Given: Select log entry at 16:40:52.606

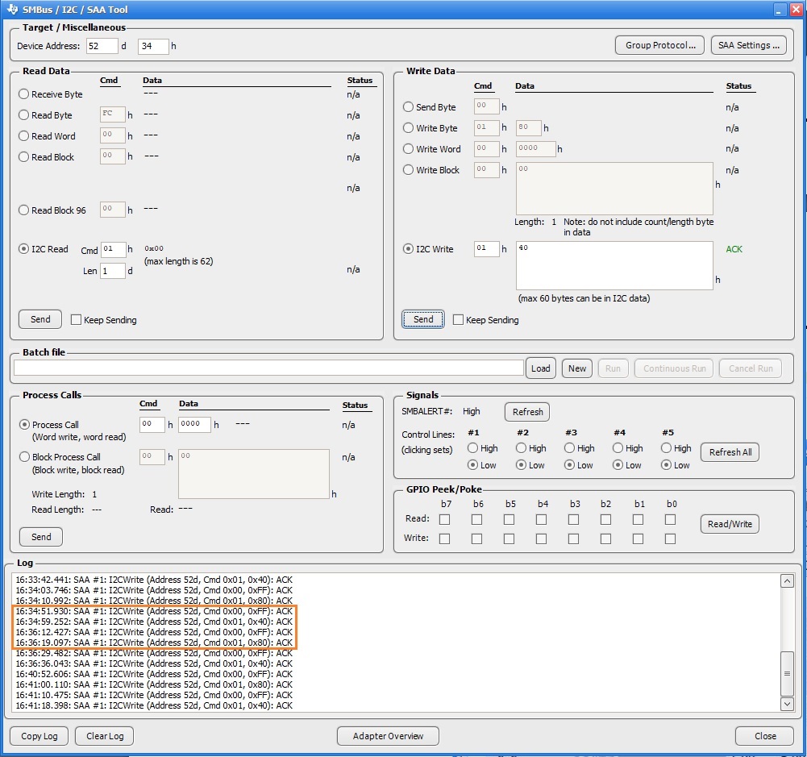Looking at the screenshot, I should tap(154, 674).
